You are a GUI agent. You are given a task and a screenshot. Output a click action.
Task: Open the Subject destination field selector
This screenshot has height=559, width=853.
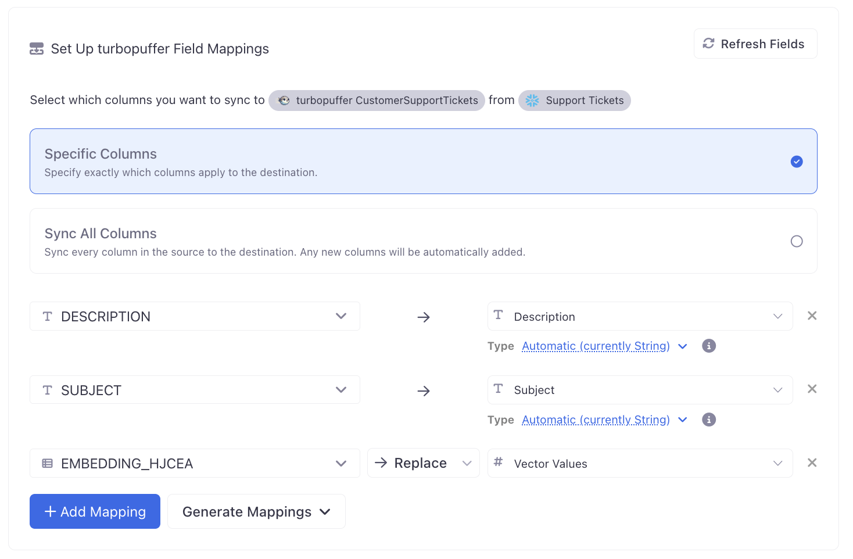[x=639, y=390]
